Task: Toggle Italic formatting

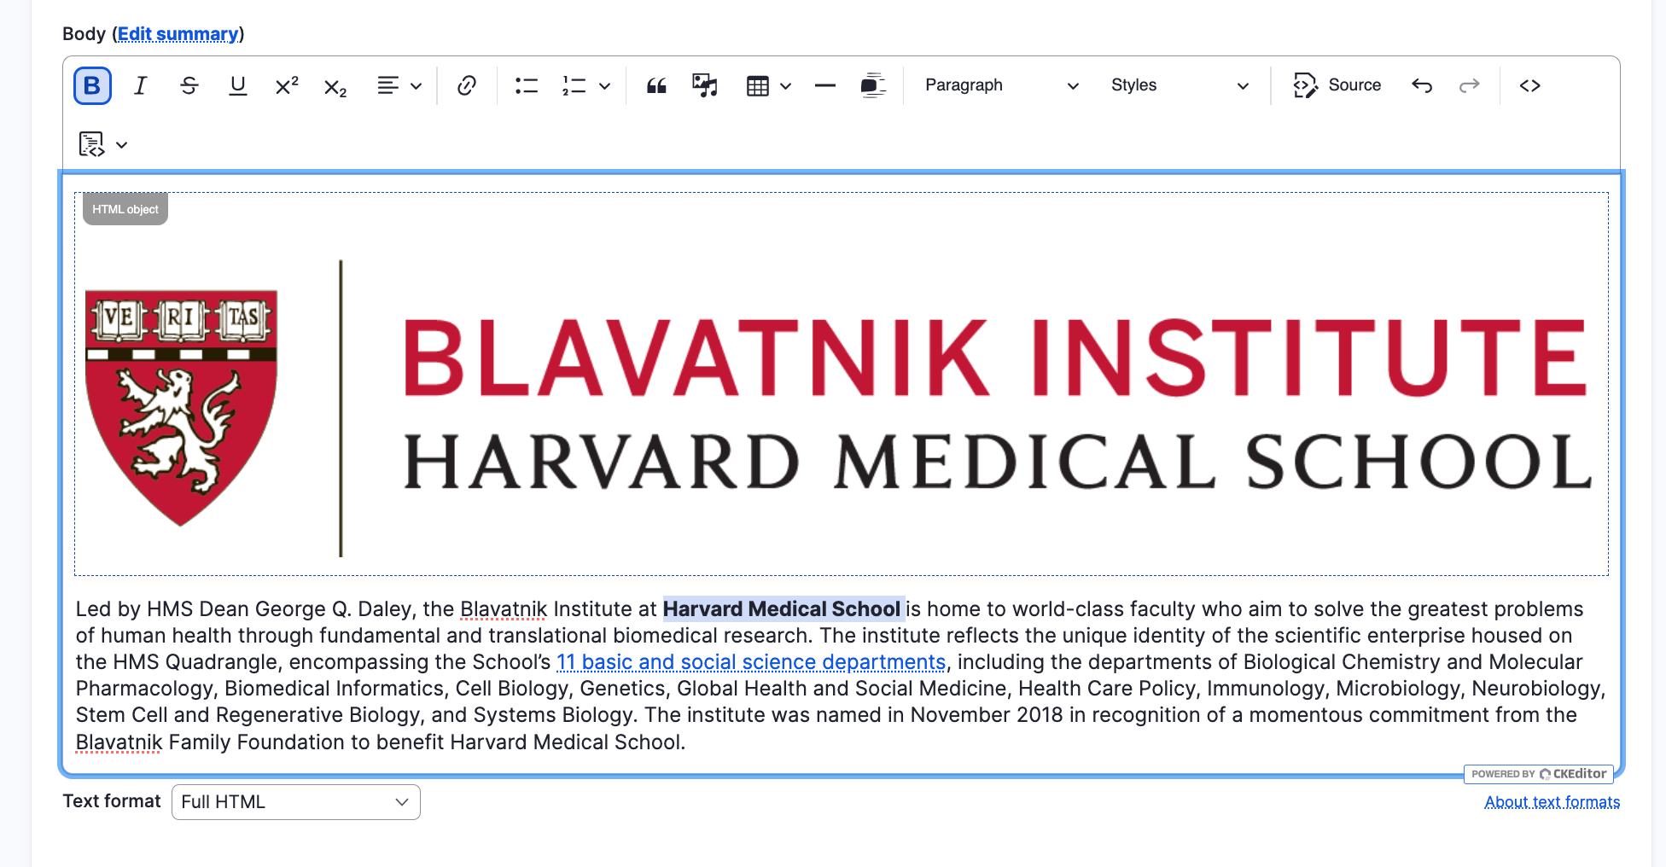Action: point(141,85)
